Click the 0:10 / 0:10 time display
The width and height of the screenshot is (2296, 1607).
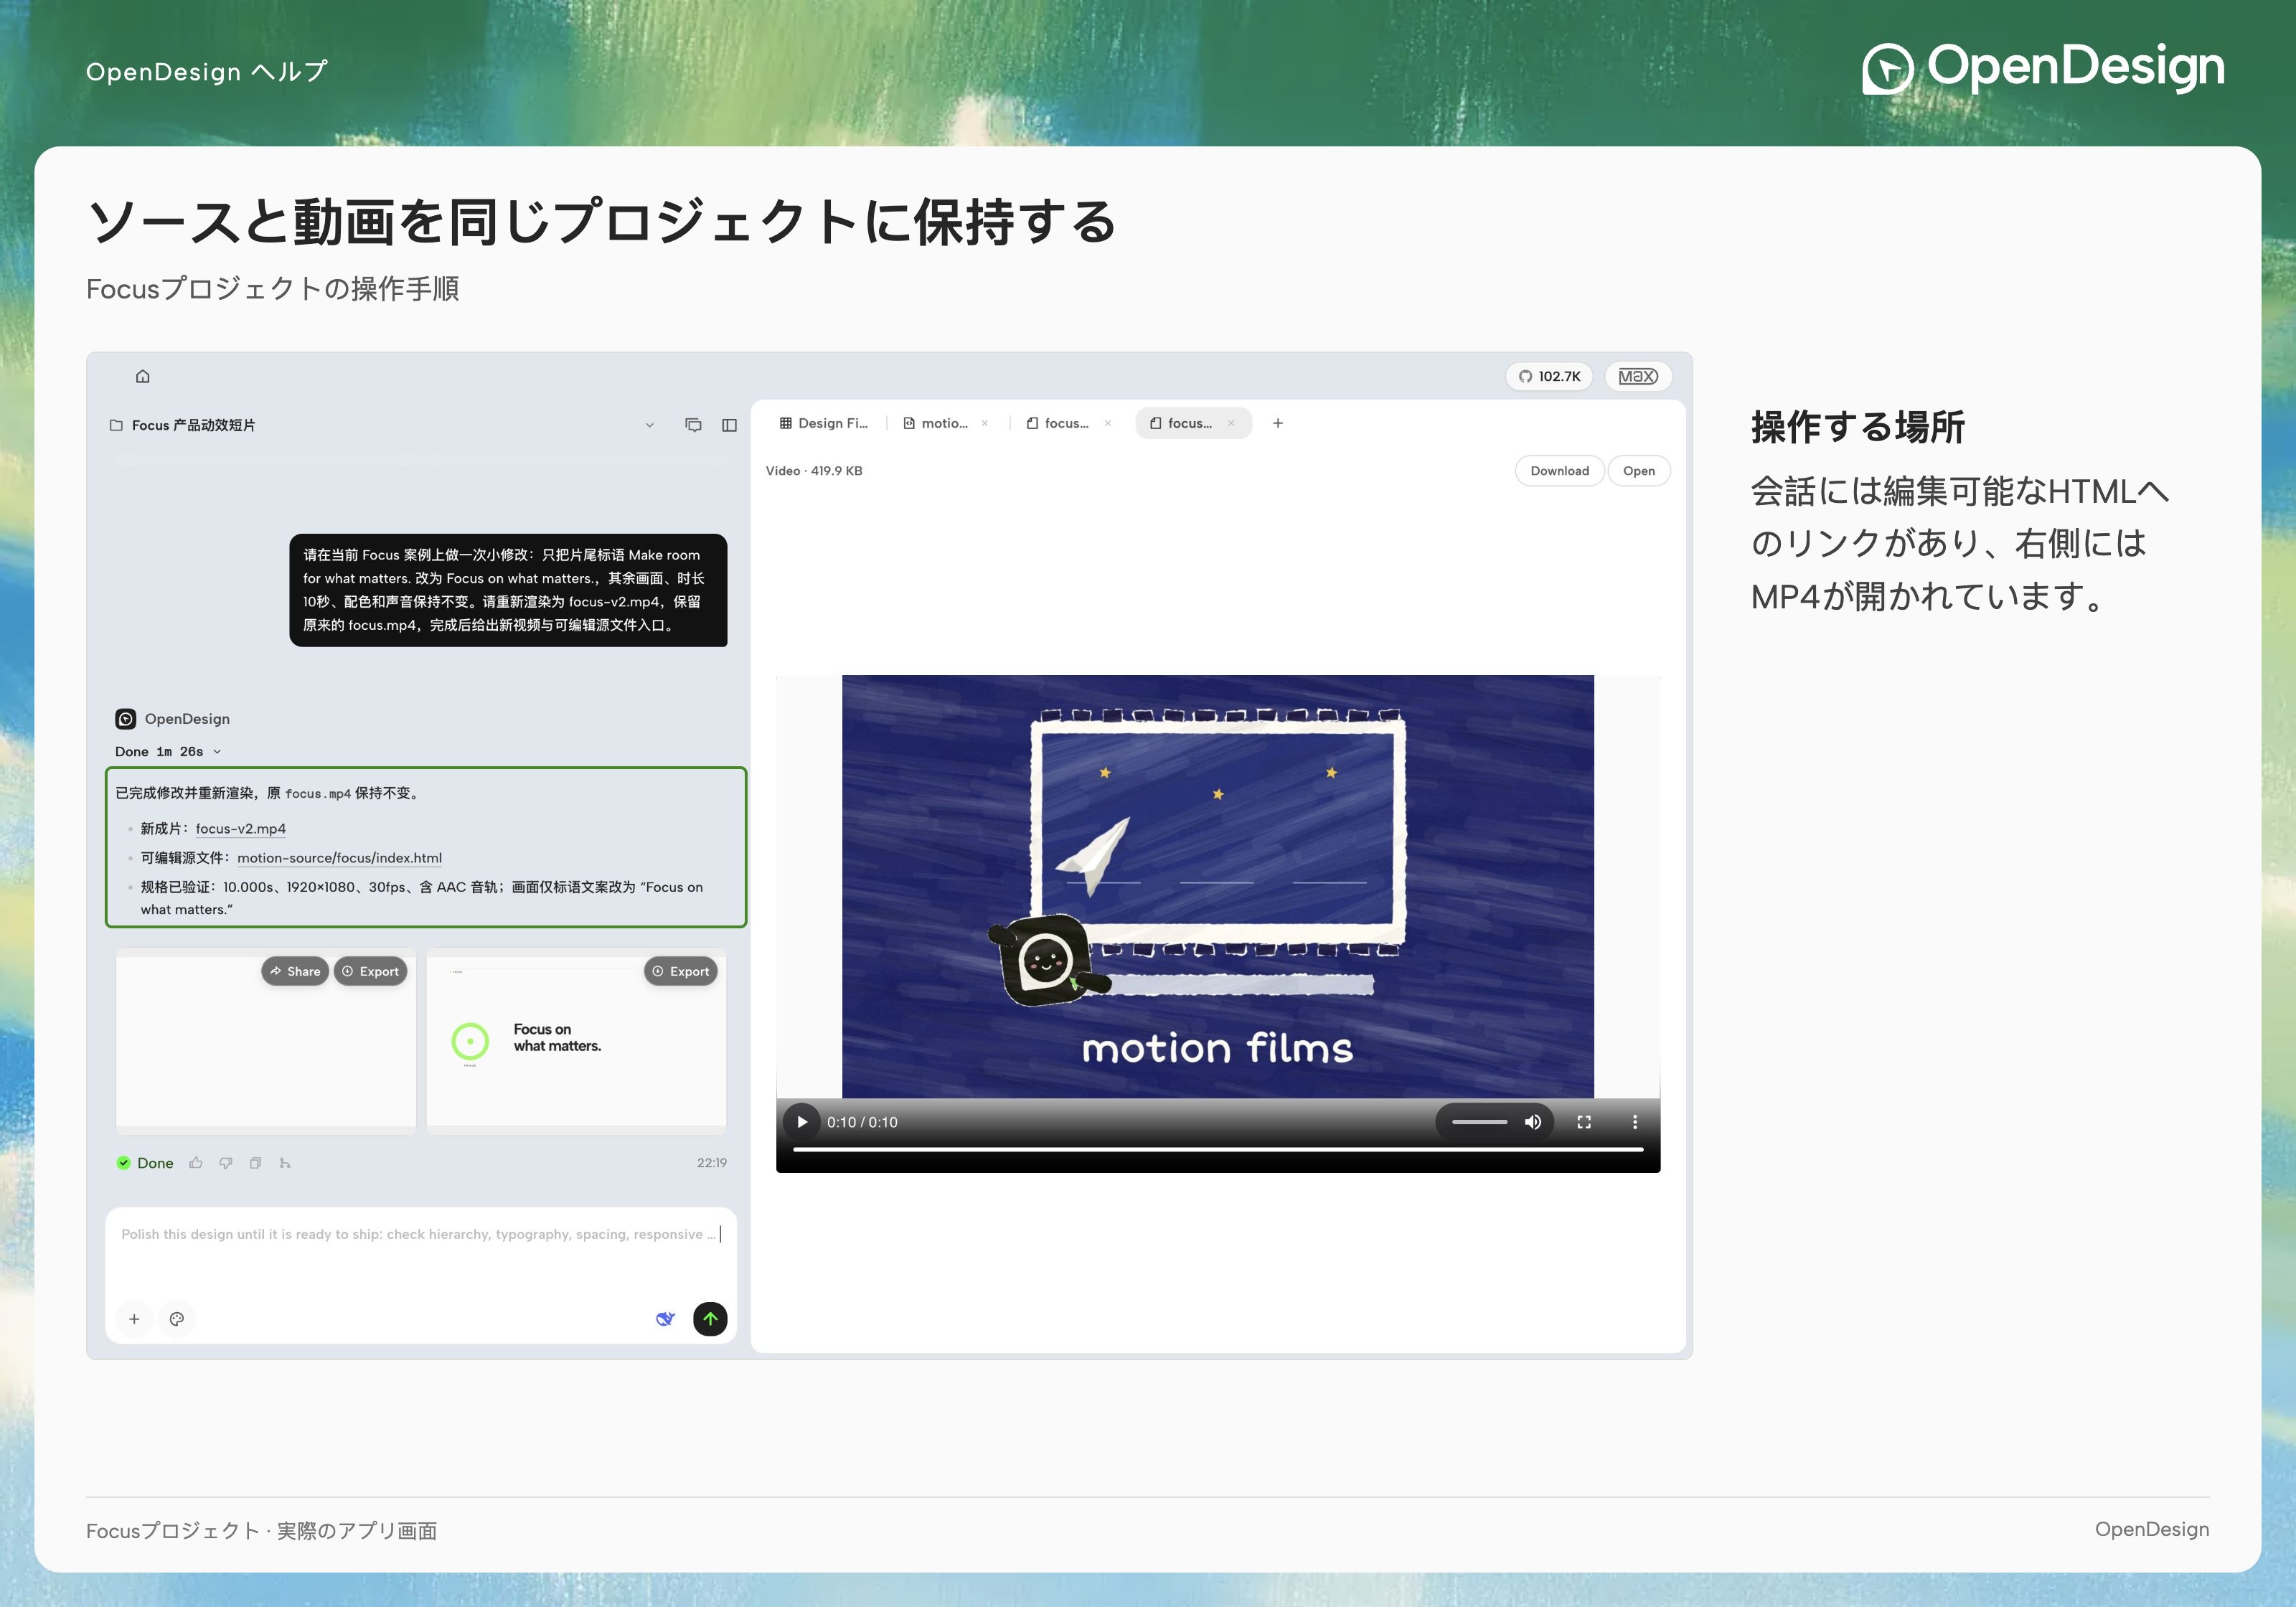click(x=862, y=1122)
